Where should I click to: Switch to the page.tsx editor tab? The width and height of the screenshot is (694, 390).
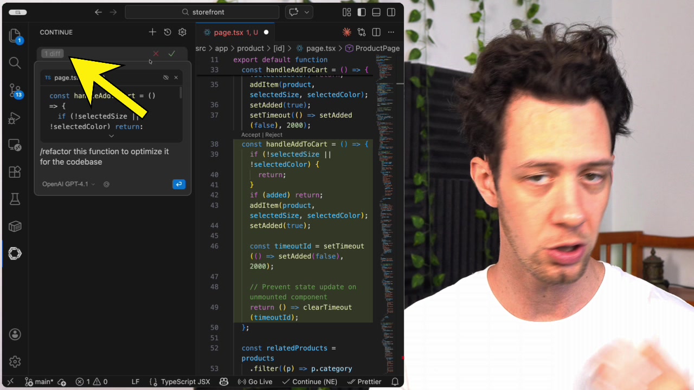pyautogui.click(x=234, y=32)
